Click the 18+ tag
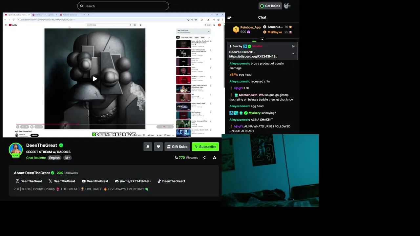The width and height of the screenshot is (420, 236). [67, 158]
